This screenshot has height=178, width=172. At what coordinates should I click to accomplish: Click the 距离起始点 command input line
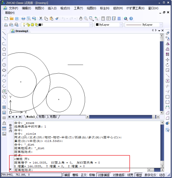pyautogui.click(x=80, y=170)
